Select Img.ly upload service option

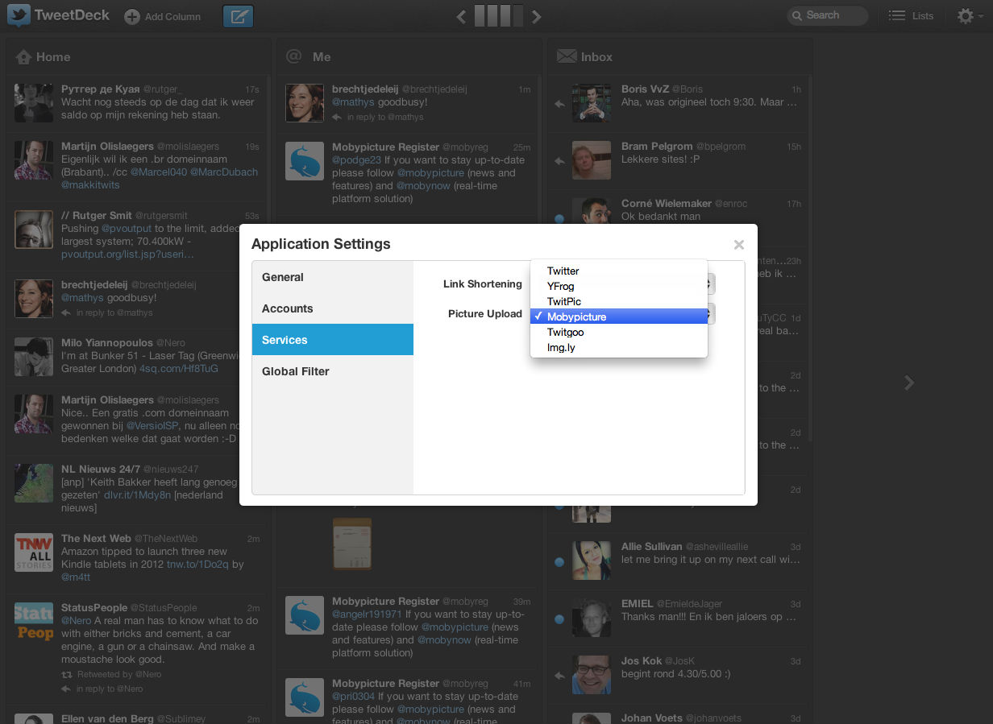pos(561,347)
